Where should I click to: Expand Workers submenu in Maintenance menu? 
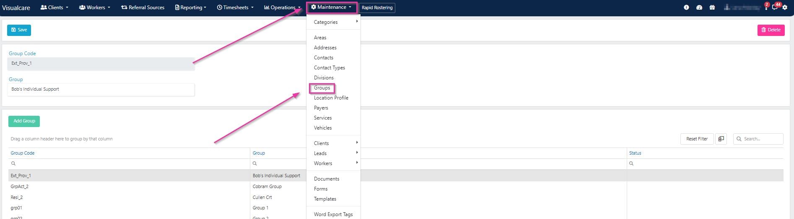[x=333, y=163]
